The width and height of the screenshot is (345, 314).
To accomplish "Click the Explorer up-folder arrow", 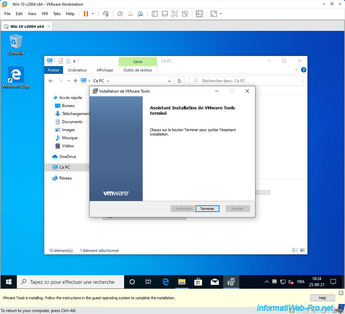I will (75, 81).
